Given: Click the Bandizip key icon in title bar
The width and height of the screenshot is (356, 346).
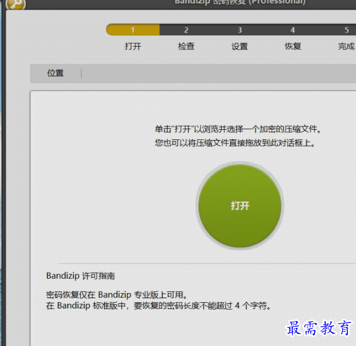Looking at the screenshot, I should point(14,3).
